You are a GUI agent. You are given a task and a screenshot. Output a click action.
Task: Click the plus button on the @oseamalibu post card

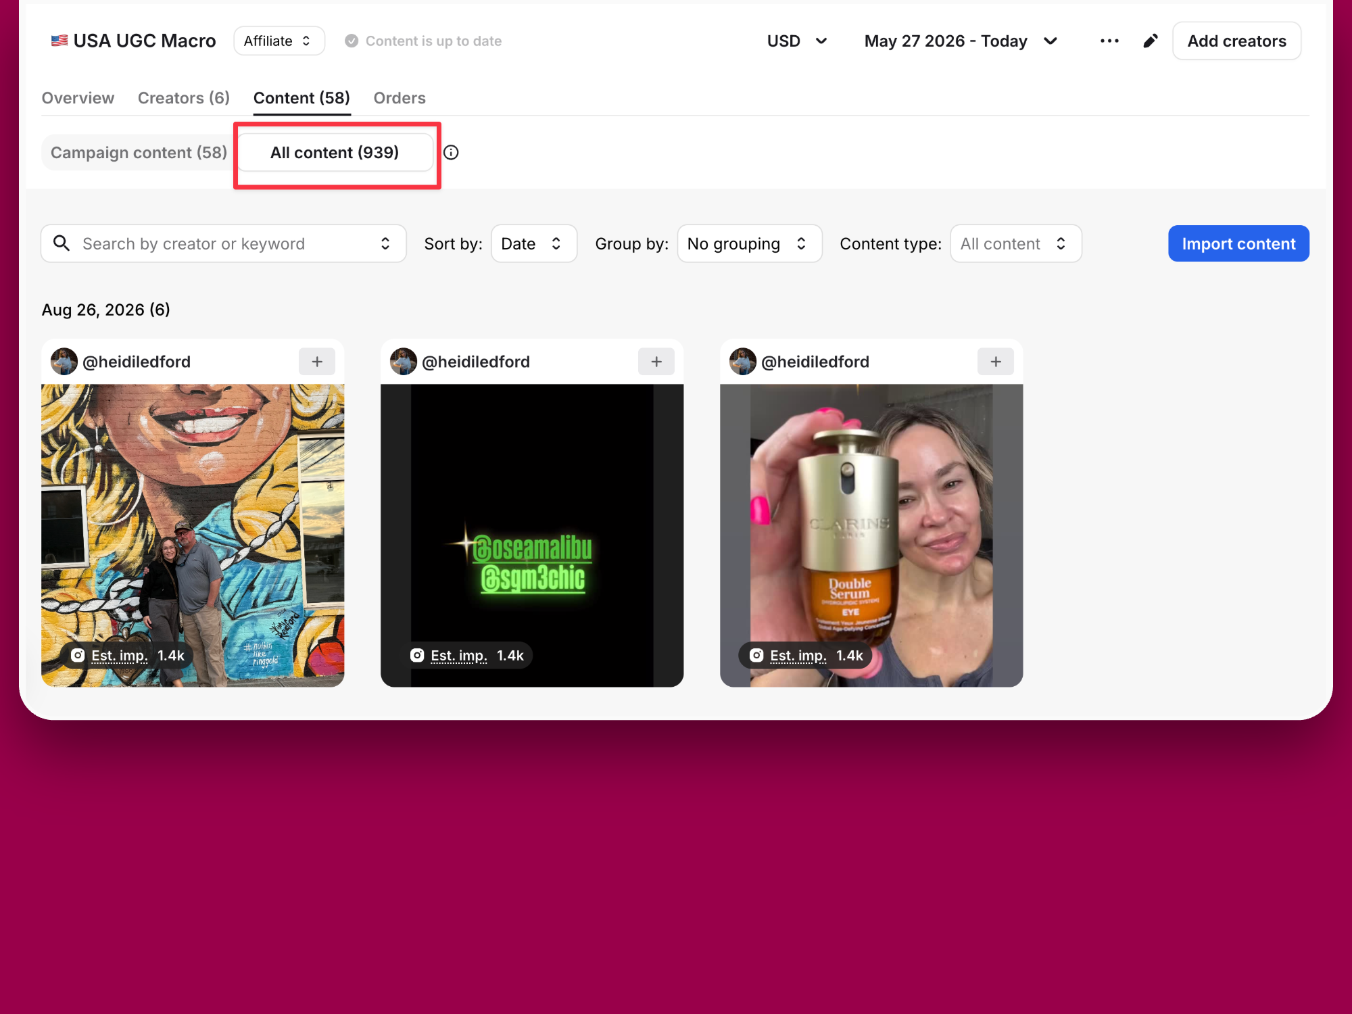point(656,362)
